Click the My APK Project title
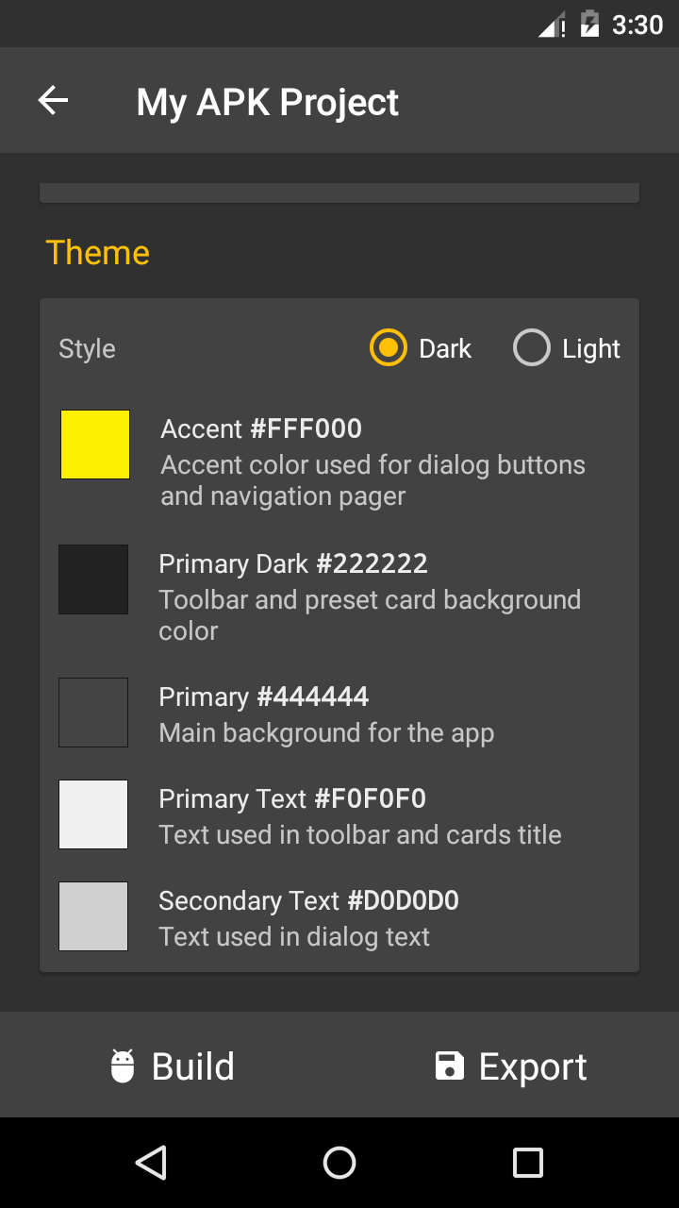 268,102
